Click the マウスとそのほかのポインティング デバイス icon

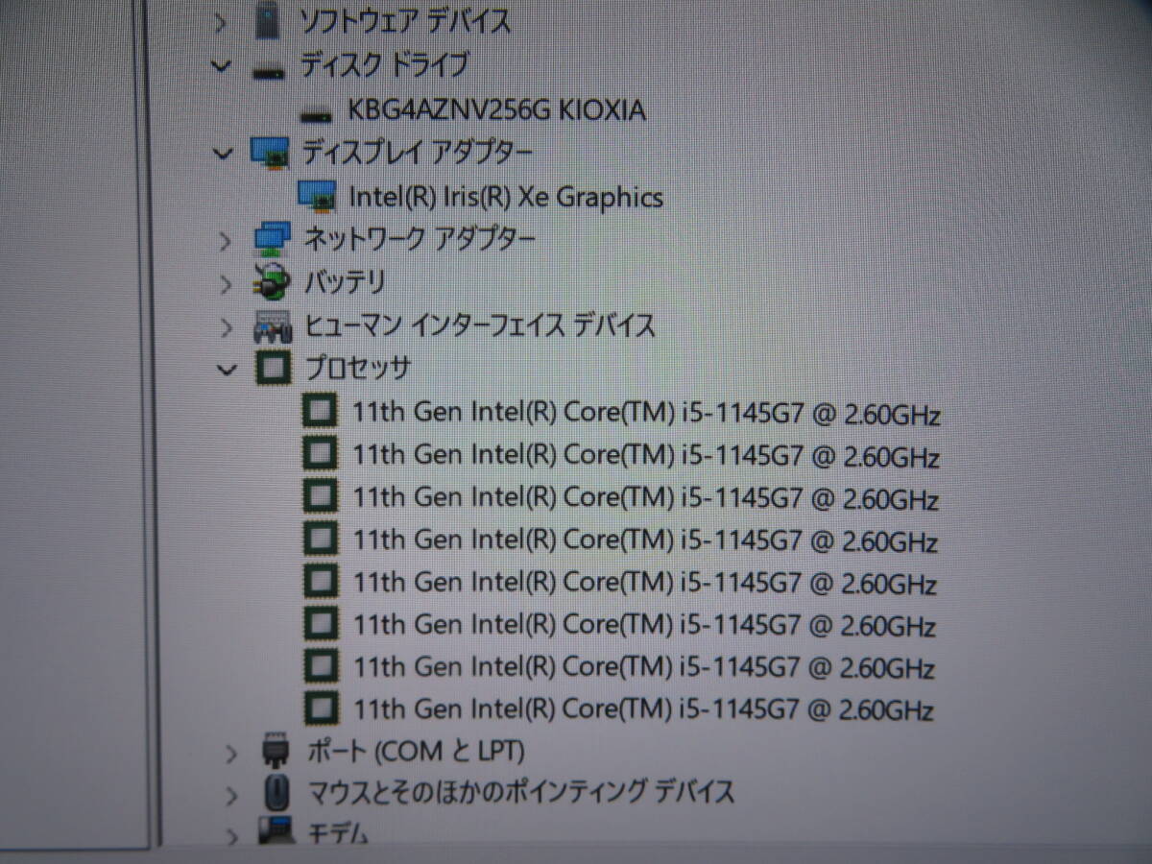275,792
